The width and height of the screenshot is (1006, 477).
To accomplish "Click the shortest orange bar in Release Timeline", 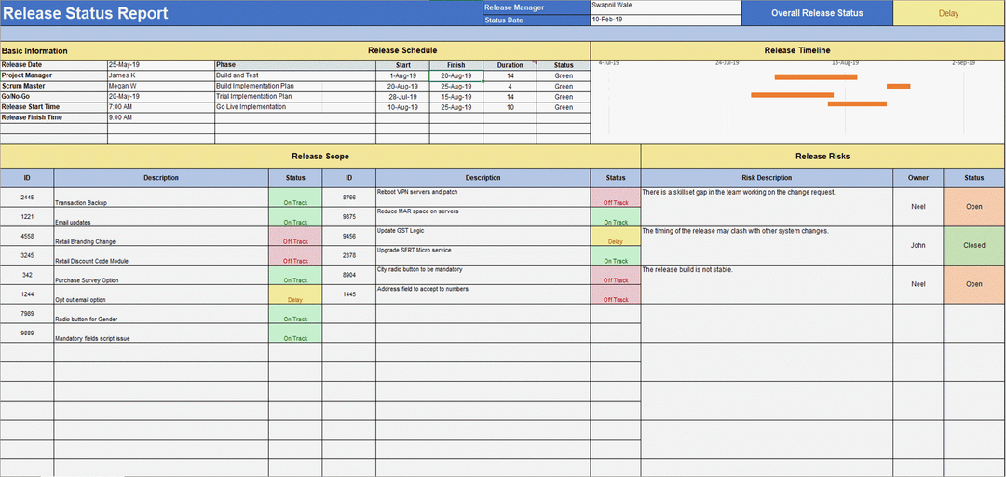I will (x=898, y=86).
